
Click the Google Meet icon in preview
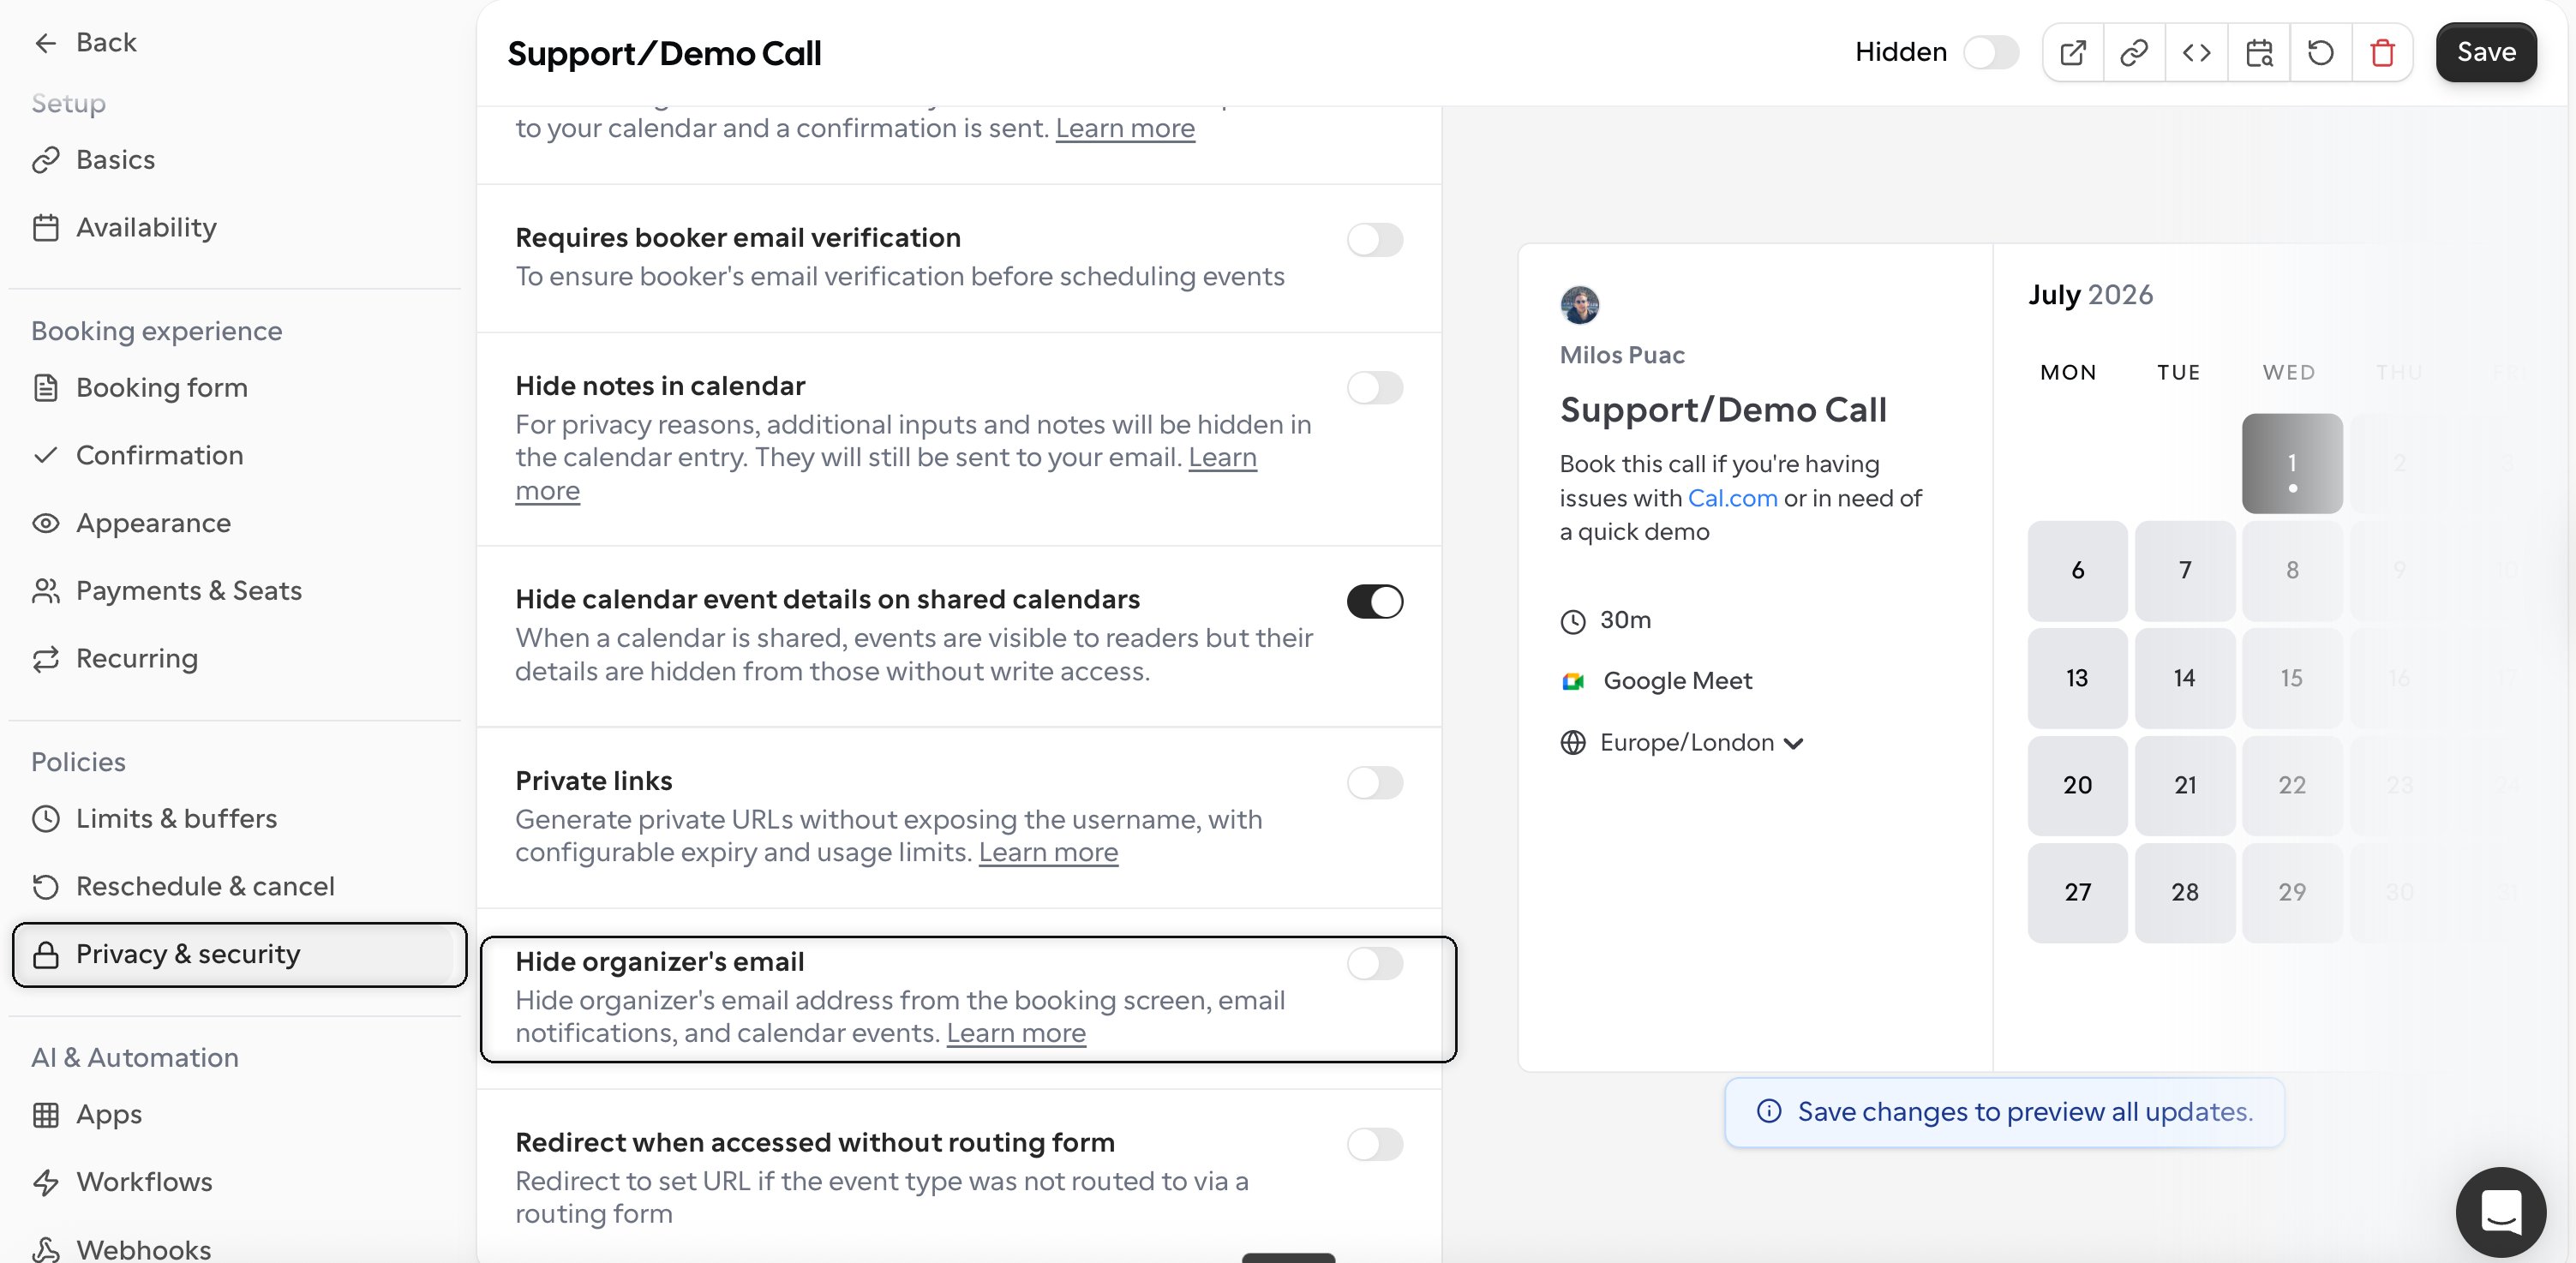click(x=1573, y=681)
